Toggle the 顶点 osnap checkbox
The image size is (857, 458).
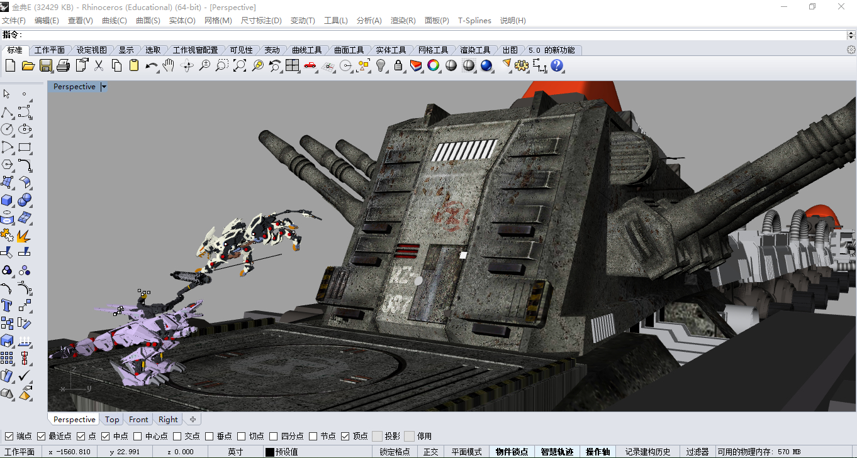click(345, 436)
